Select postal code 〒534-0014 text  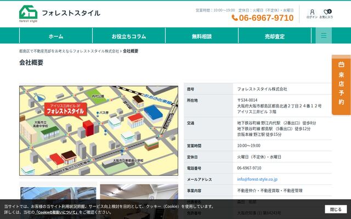click(x=247, y=100)
